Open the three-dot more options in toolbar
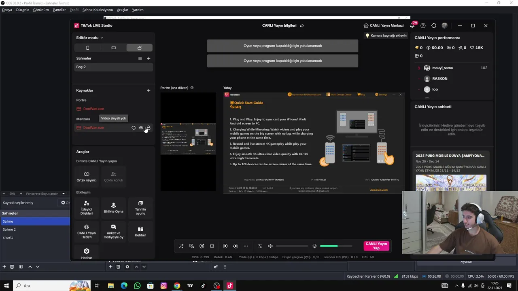518x291 pixels. 246,246
